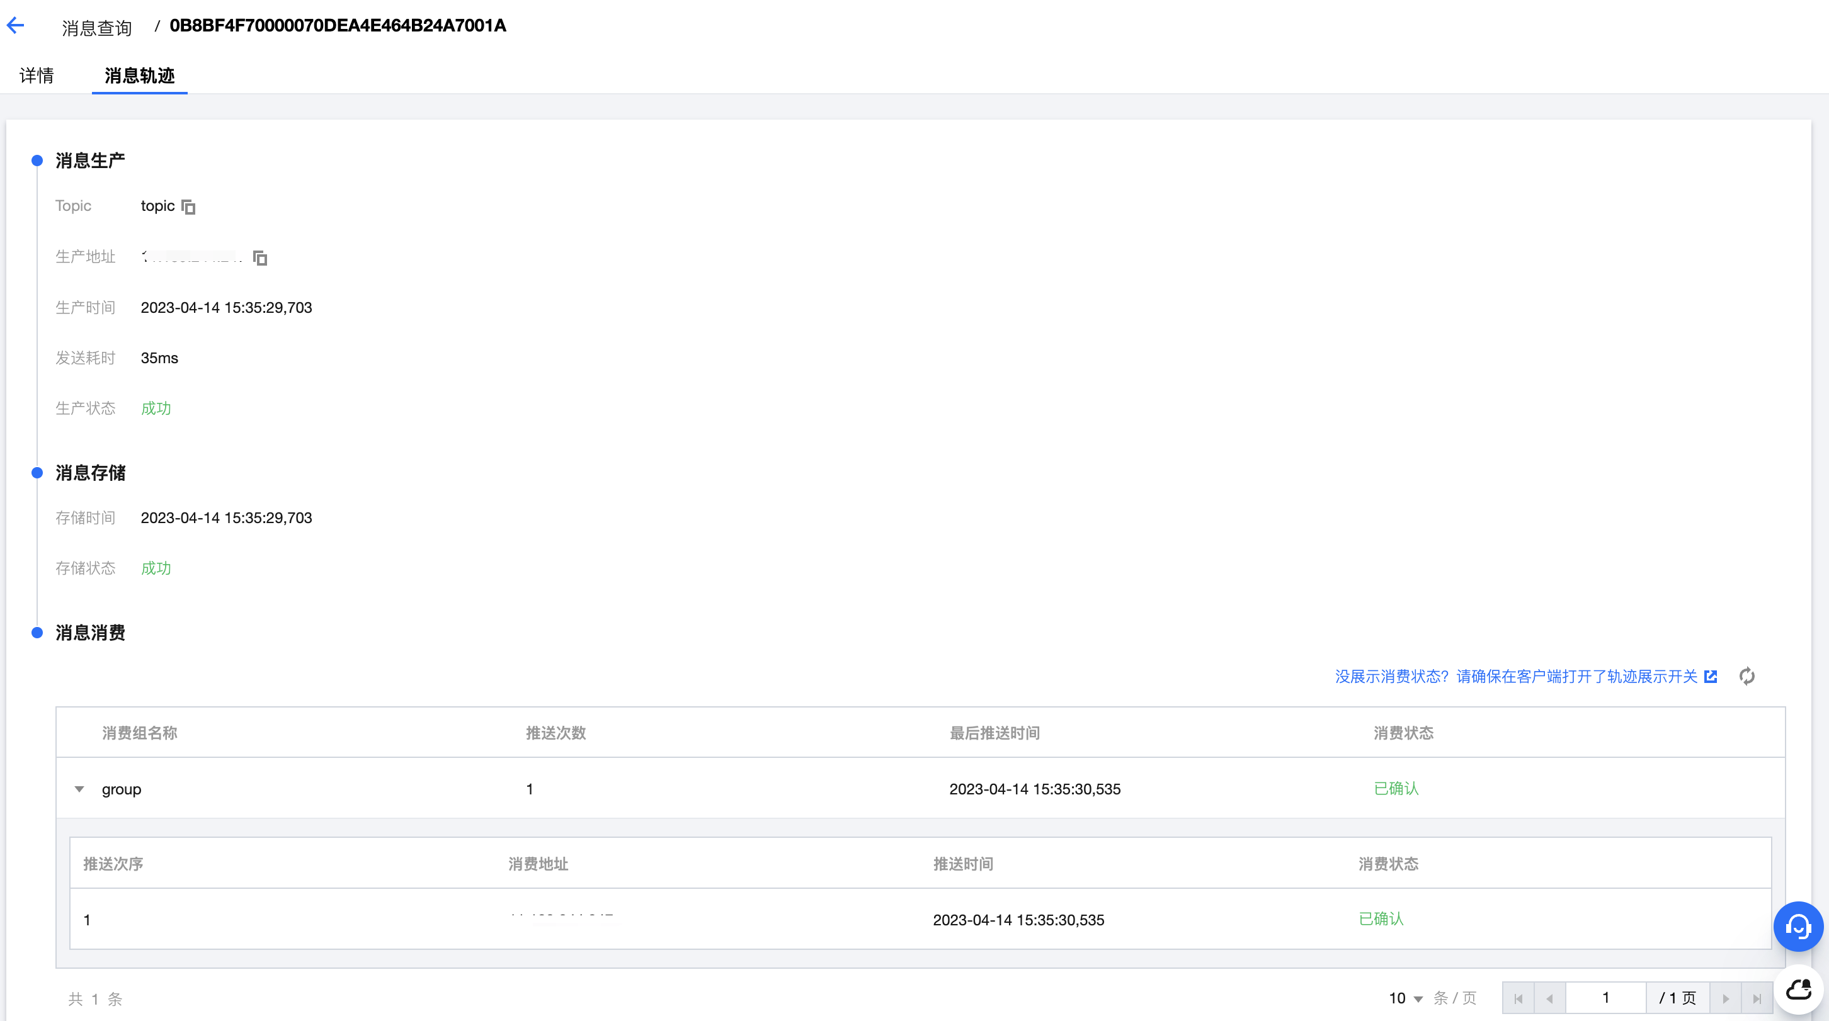Click the masked producer address value
Viewport: 1829px width, 1021px height.
pyautogui.click(x=191, y=257)
